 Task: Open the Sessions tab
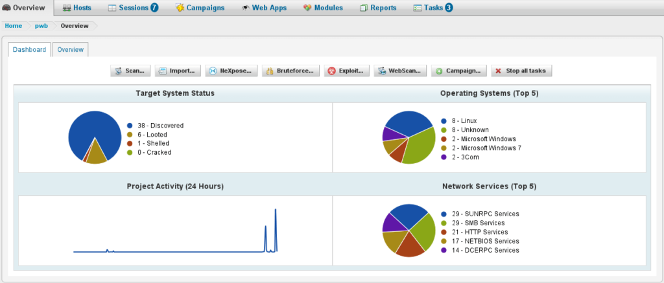[132, 8]
